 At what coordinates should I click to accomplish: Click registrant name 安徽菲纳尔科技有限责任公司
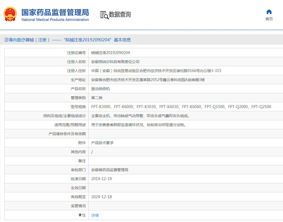[115, 62]
